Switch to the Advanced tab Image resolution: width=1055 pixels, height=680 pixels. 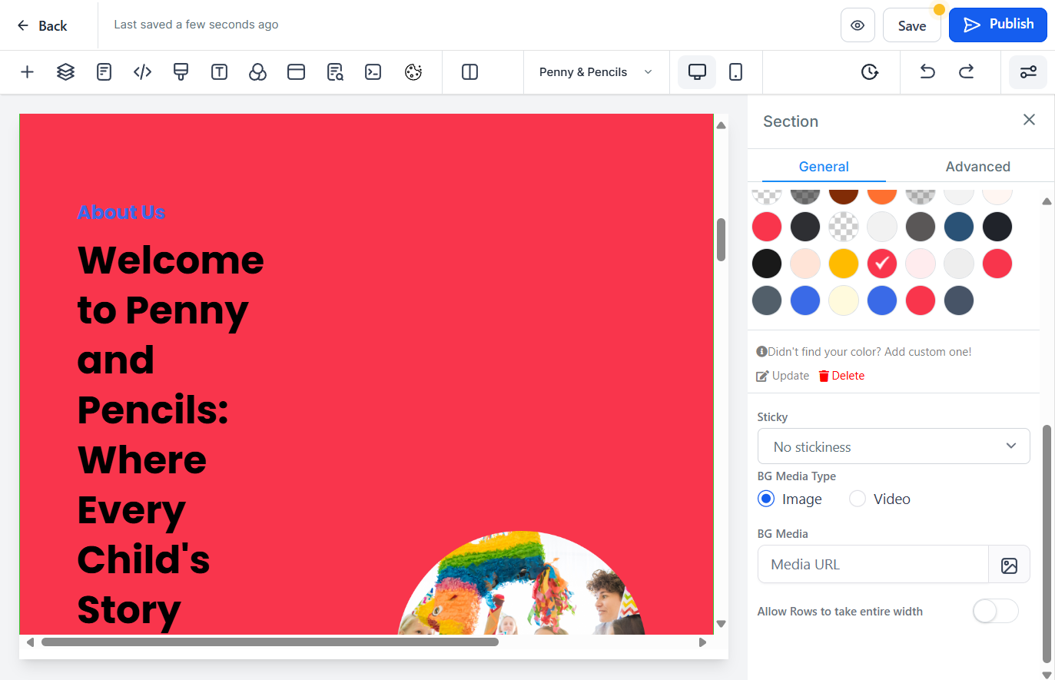[x=977, y=167]
